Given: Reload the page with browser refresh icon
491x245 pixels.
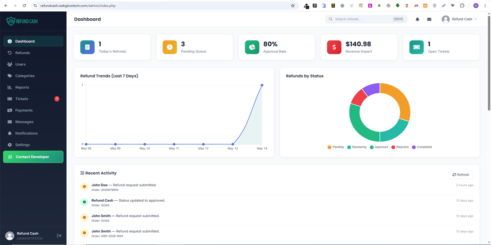Looking at the screenshot, I should (x=24, y=6).
